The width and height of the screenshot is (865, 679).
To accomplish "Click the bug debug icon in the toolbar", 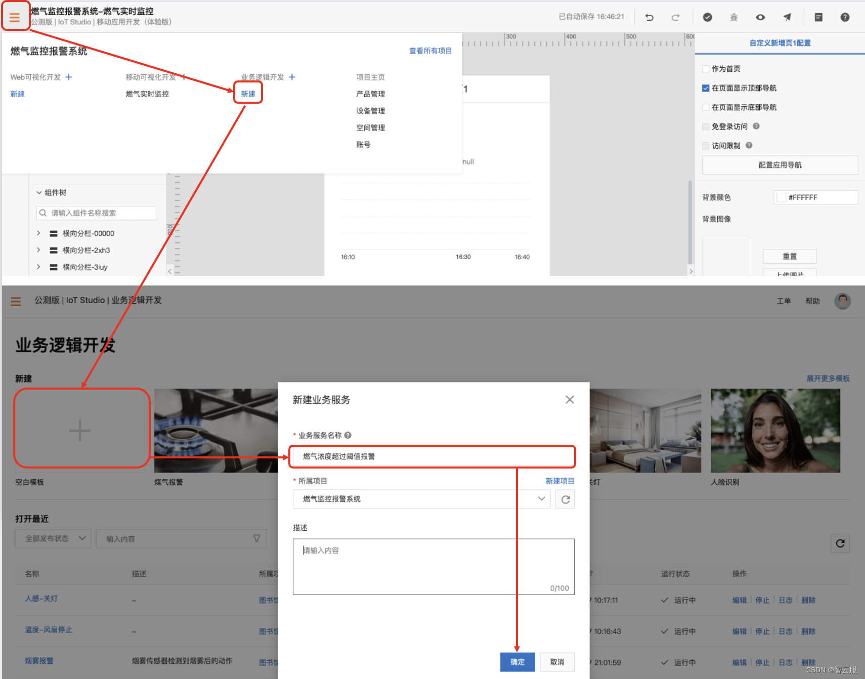I will pos(734,17).
